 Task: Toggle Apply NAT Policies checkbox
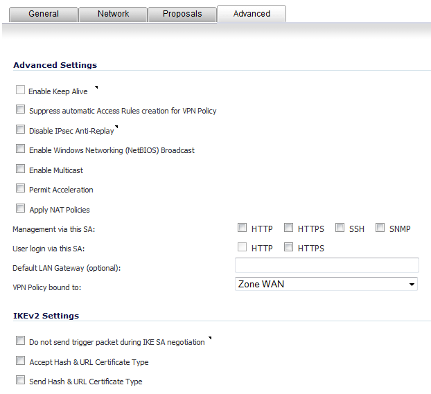click(x=20, y=208)
